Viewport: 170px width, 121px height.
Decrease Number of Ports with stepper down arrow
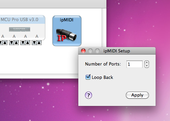147,66
